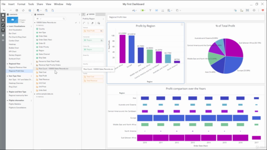Image resolution: width=267 pixels, height=150 pixels.
Task: Click the swap axes icon in Editor
Action: coord(84,23)
